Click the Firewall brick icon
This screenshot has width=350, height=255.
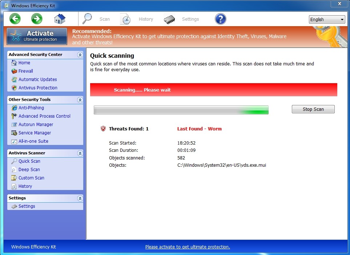[x=14, y=71]
